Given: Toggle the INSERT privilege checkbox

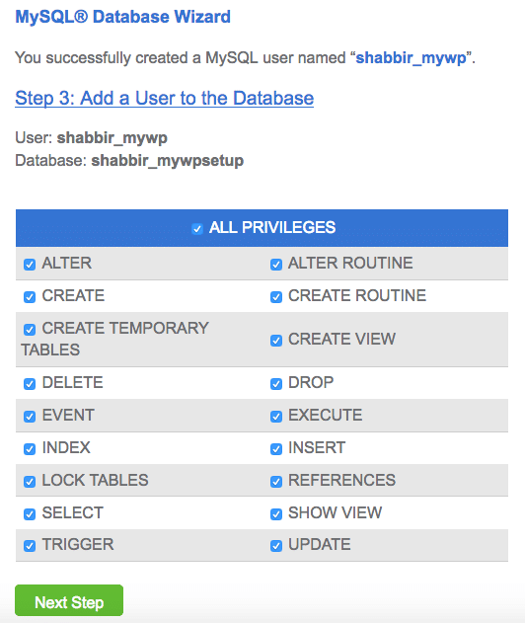Looking at the screenshot, I should tap(276, 449).
